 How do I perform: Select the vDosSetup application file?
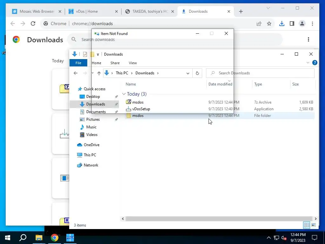[x=220, y=109]
